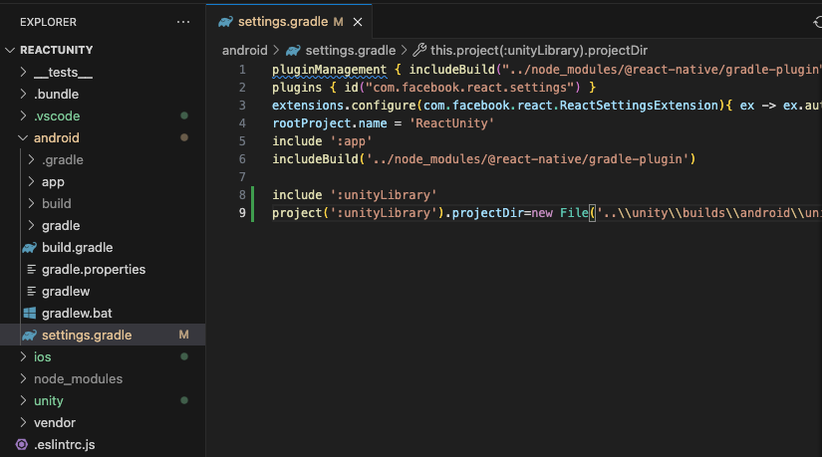Click the gradlew text file icon
The height and width of the screenshot is (457, 822).
click(31, 292)
